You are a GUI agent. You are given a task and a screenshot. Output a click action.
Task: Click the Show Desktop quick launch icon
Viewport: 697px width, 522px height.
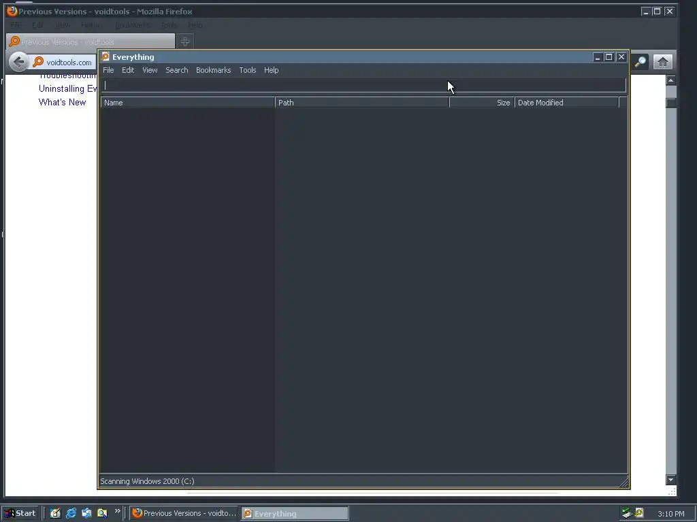55,513
